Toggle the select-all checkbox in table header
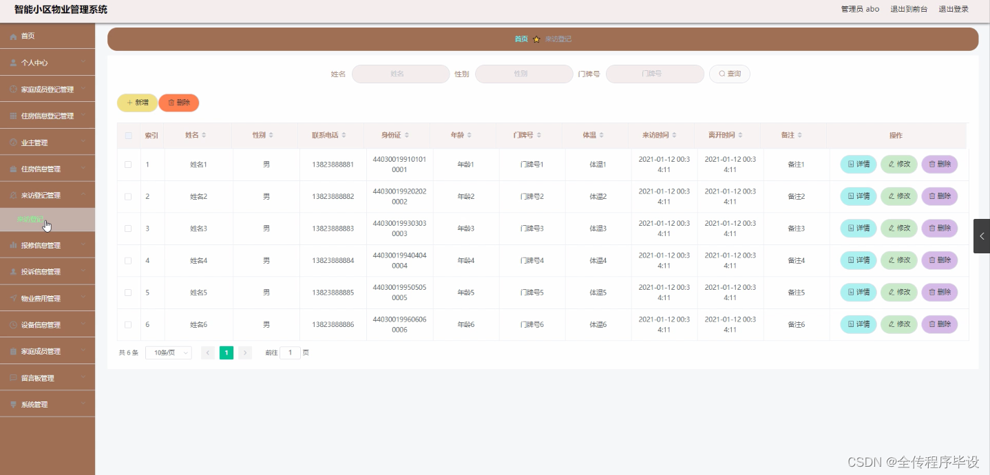990x475 pixels. 128,135
